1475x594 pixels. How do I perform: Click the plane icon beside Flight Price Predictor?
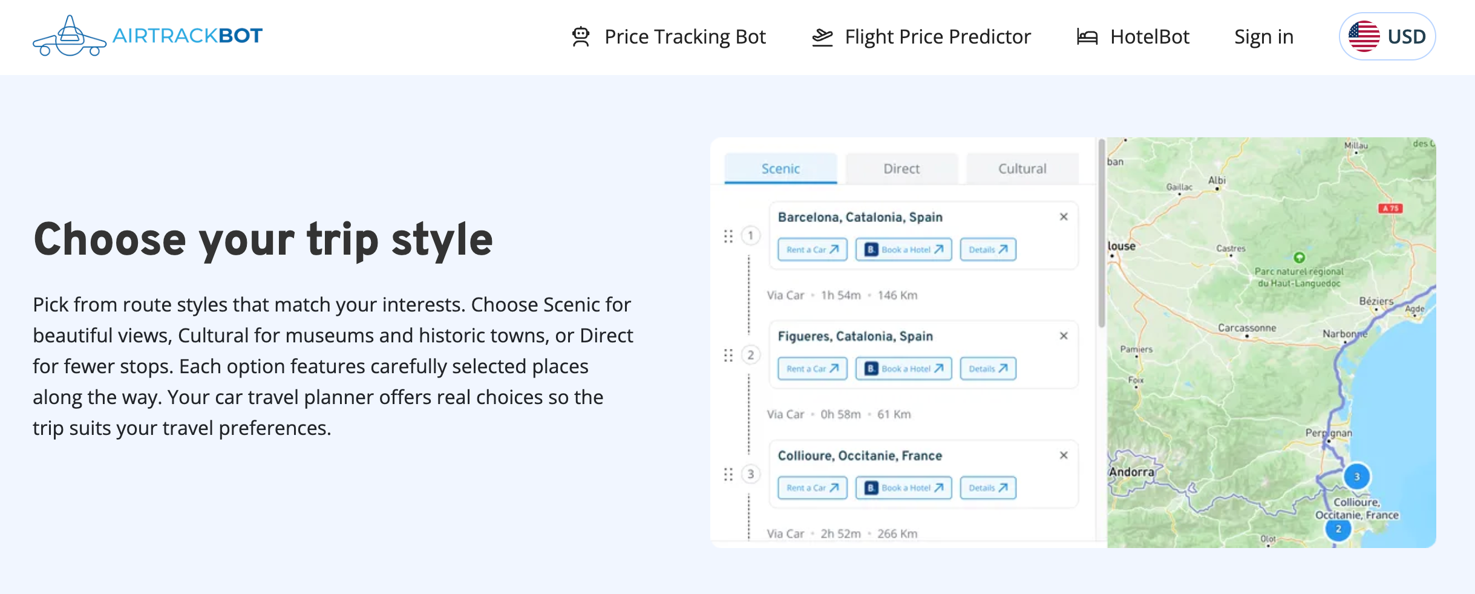(x=822, y=37)
